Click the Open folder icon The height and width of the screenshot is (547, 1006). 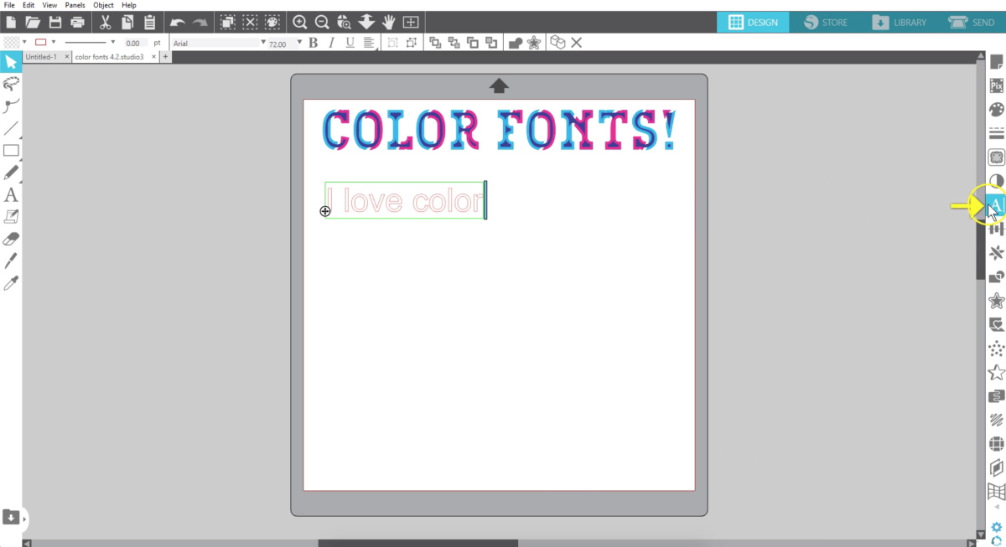click(33, 22)
